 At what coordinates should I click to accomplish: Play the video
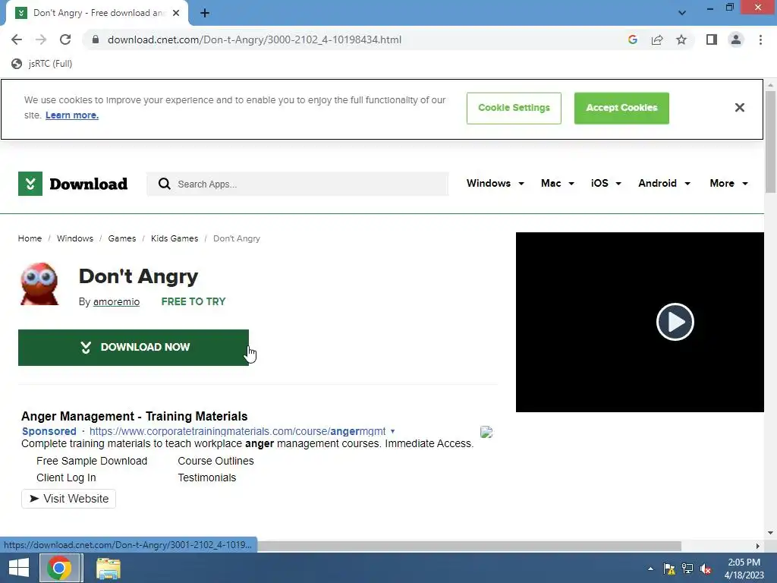[x=675, y=322]
